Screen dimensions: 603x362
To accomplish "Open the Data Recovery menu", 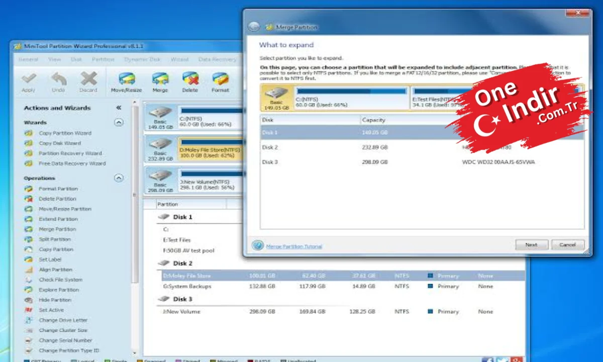I will tap(217, 59).
